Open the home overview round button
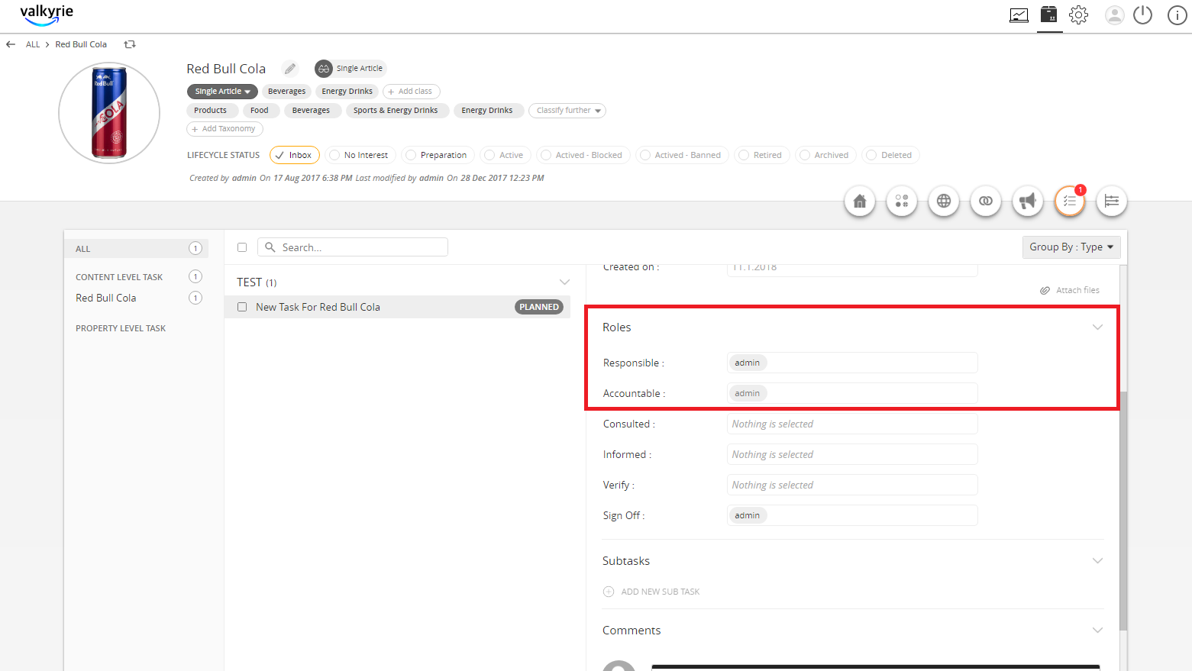The width and height of the screenshot is (1192, 671). 860,201
